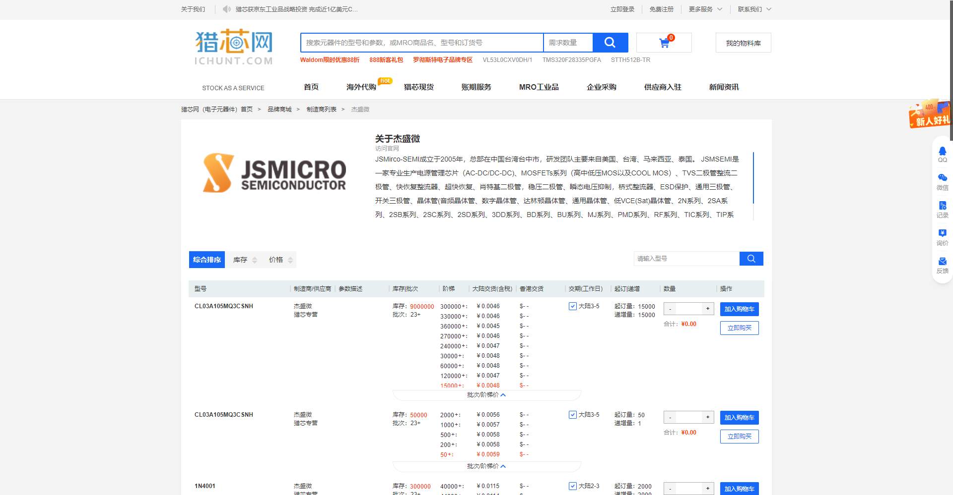Collapse 批次/阶梯价 under 9000000-stock row
Viewport: 953px width, 495px height.
click(486, 395)
